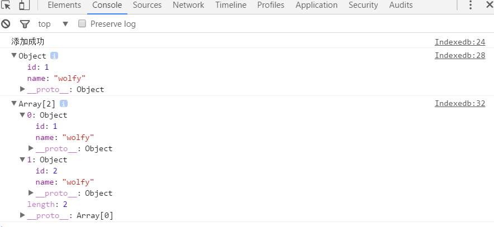The width and height of the screenshot is (494, 227).
Task: Open the top context dropdown
Action: tap(53, 24)
